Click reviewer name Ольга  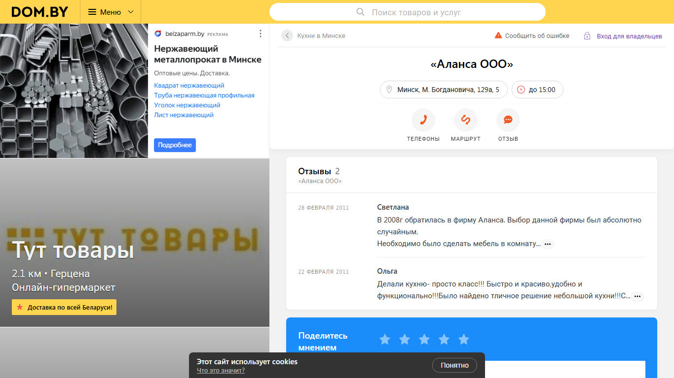[x=387, y=271]
